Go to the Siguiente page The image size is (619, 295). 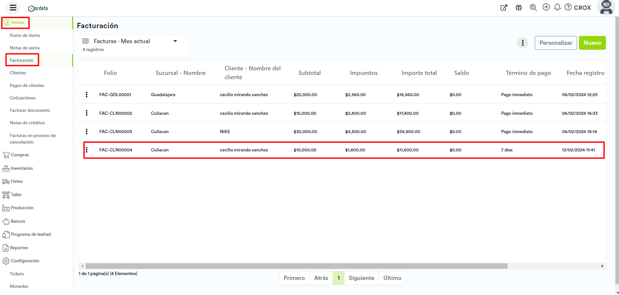361,278
